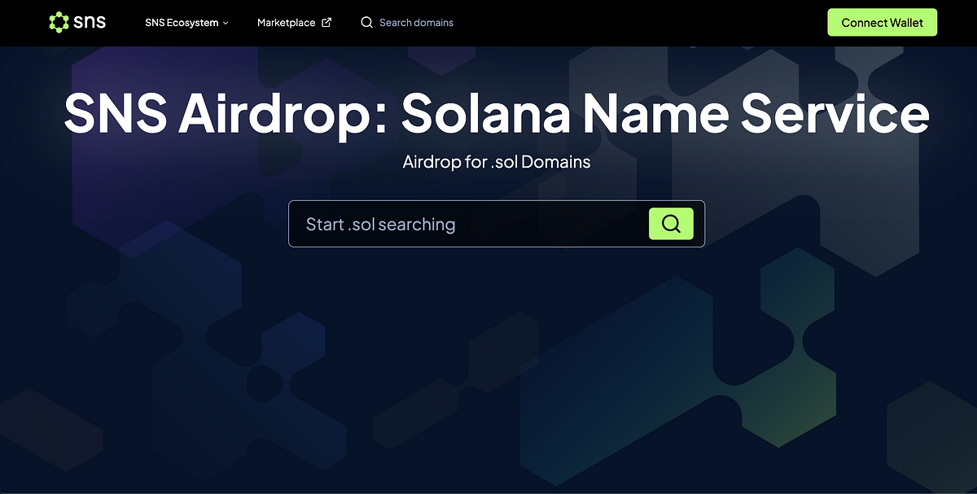Click the magnifier icon inside the green button

[x=671, y=224]
